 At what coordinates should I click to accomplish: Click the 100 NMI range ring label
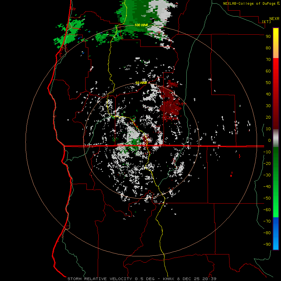click(141, 25)
